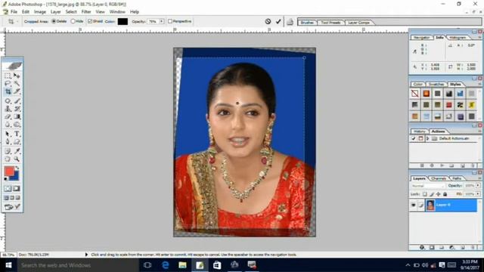The width and height of the screenshot is (484, 272).
Task: Expand the Default Actions set
Action: (x=427, y=138)
